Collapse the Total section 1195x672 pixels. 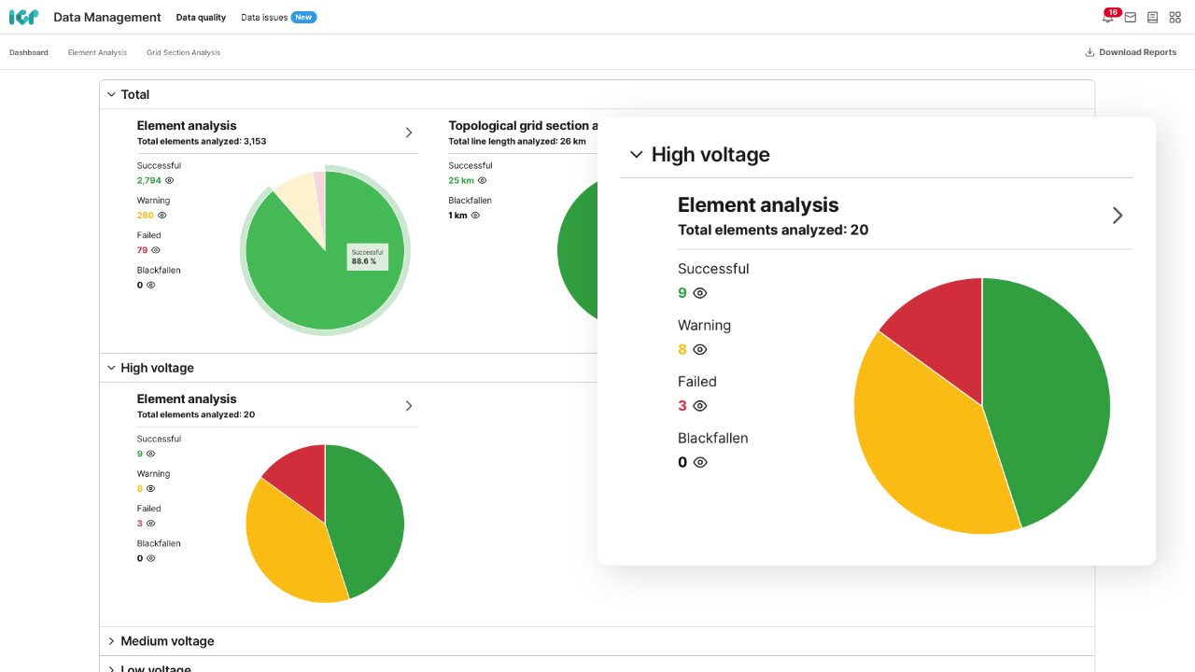[x=112, y=94]
